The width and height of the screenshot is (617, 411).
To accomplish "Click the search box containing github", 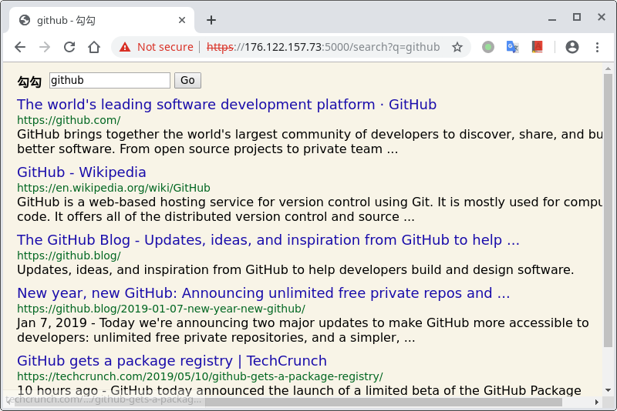I will (x=110, y=80).
